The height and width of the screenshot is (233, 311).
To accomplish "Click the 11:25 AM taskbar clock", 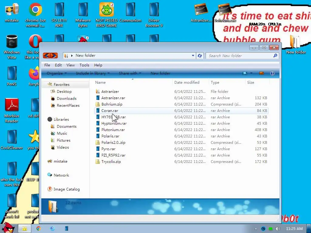I will click(x=294, y=229).
